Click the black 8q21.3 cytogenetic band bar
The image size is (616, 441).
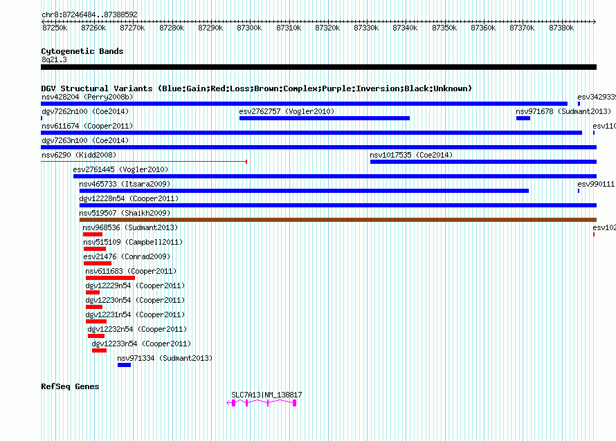pyautogui.click(x=318, y=67)
